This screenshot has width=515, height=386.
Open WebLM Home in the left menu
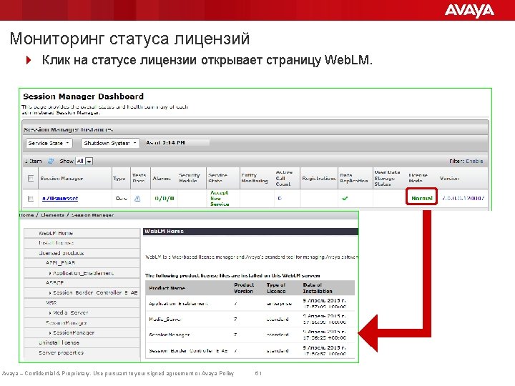pos(56,233)
